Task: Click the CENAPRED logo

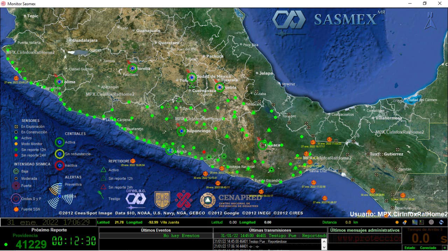Action: point(231,200)
